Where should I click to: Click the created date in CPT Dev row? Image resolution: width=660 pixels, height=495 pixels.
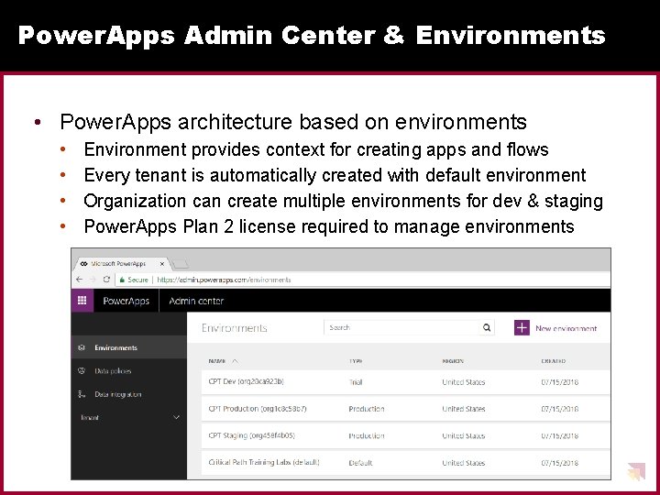[560, 382]
